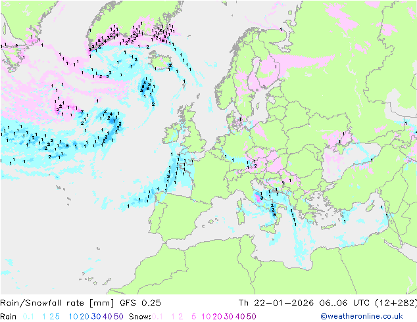Select the snow legend value 20
The height and width of the screenshot is (322, 417).
tap(217, 317)
